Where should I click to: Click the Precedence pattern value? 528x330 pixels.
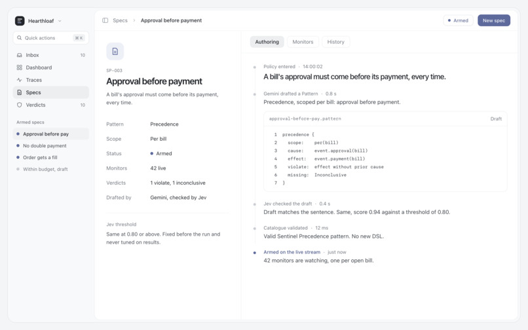pos(164,124)
